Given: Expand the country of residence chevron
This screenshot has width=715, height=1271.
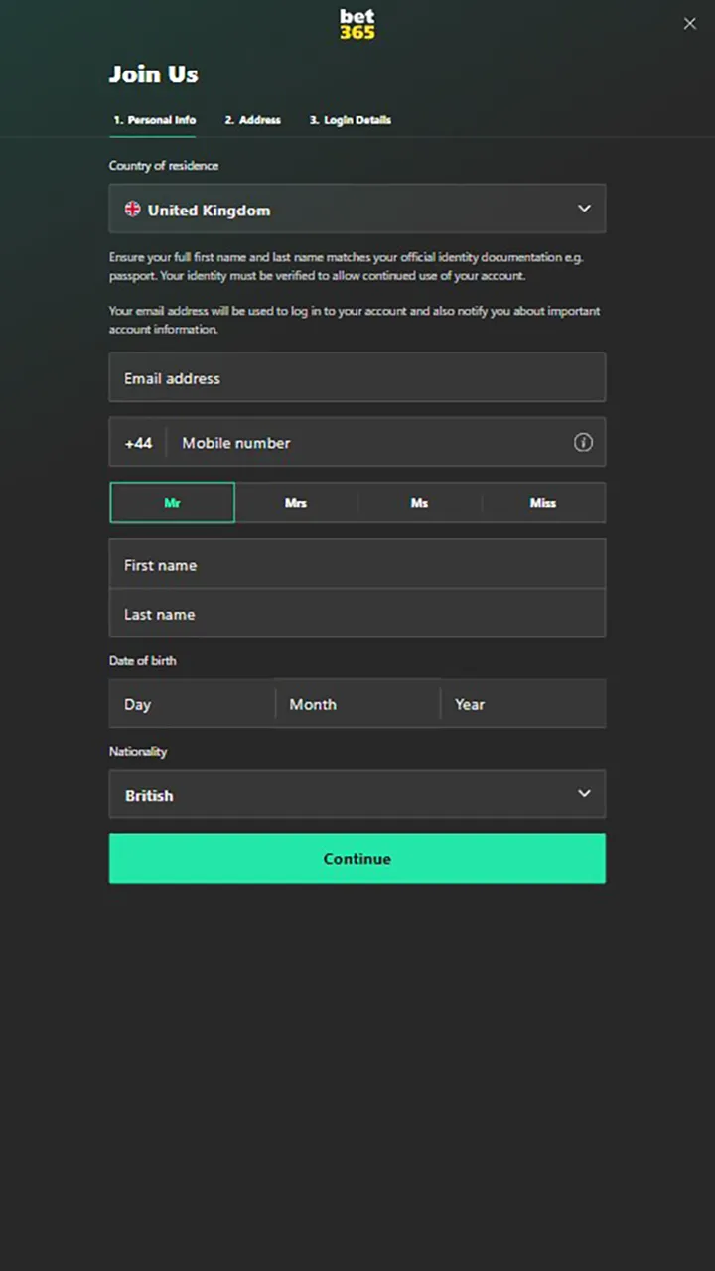Looking at the screenshot, I should click(584, 209).
